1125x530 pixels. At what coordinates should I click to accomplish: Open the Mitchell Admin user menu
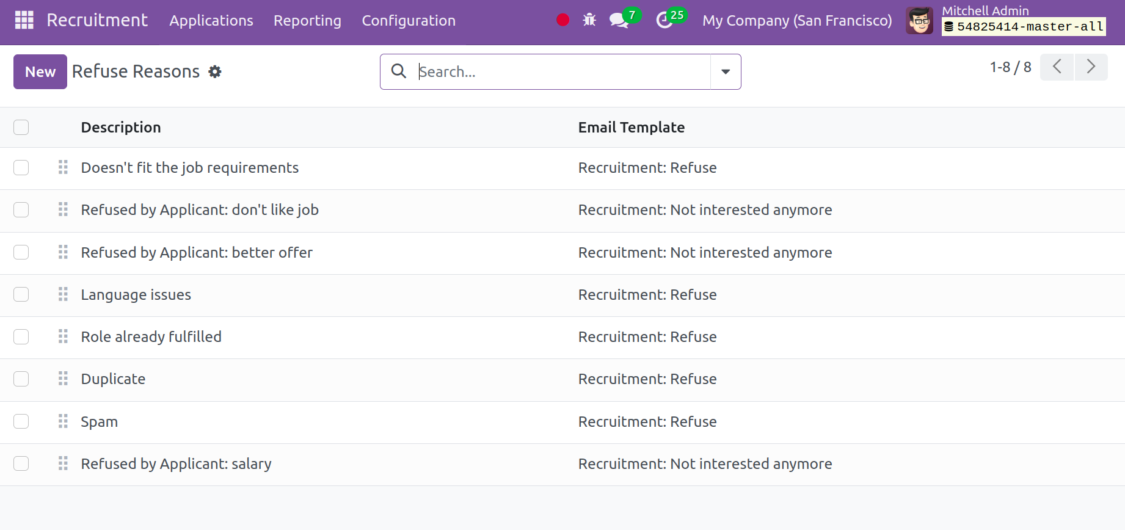[1007, 21]
